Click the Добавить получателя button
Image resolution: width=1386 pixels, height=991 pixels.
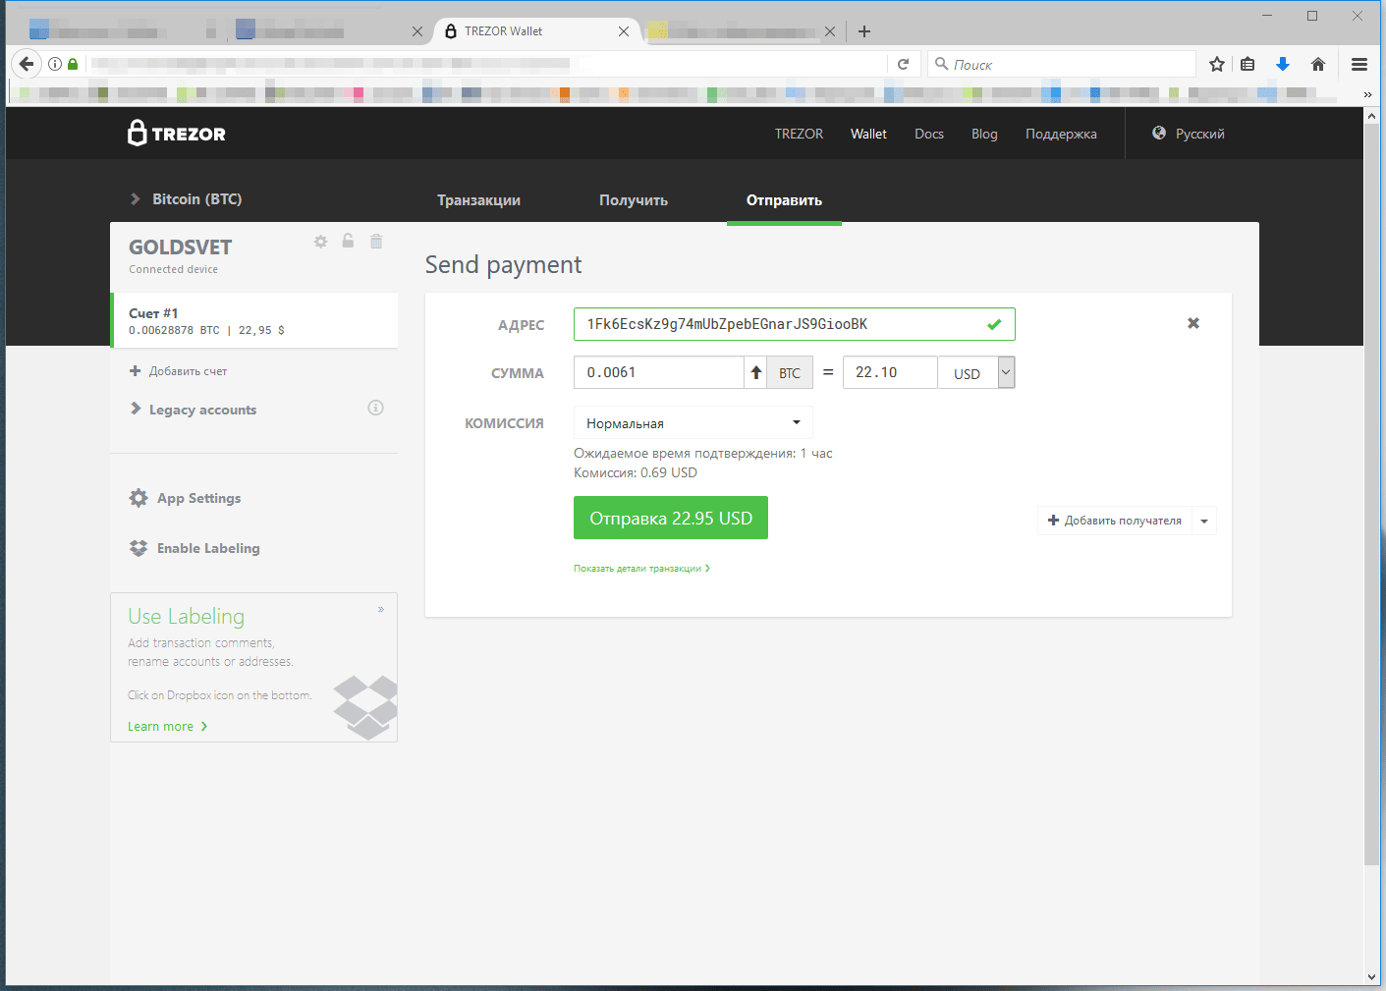[x=1115, y=521]
